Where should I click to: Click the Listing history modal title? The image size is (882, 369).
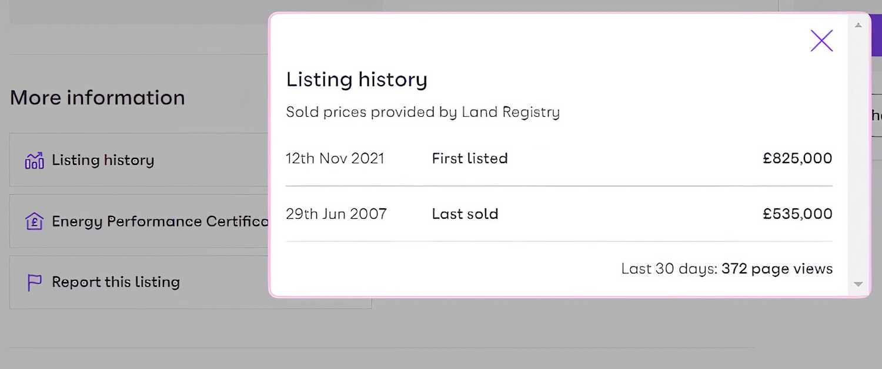tap(356, 79)
